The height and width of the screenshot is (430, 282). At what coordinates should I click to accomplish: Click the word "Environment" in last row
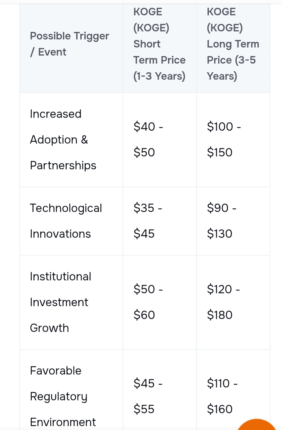63,422
